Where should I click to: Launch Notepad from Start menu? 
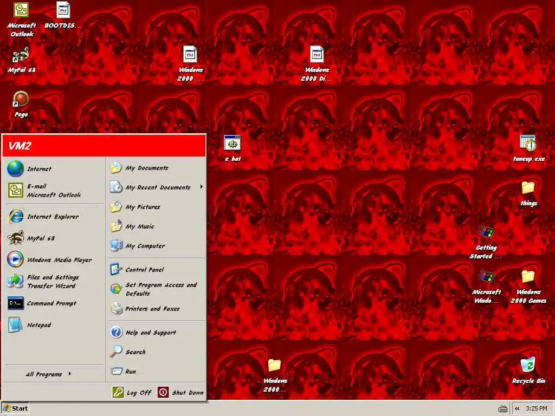coord(55,325)
